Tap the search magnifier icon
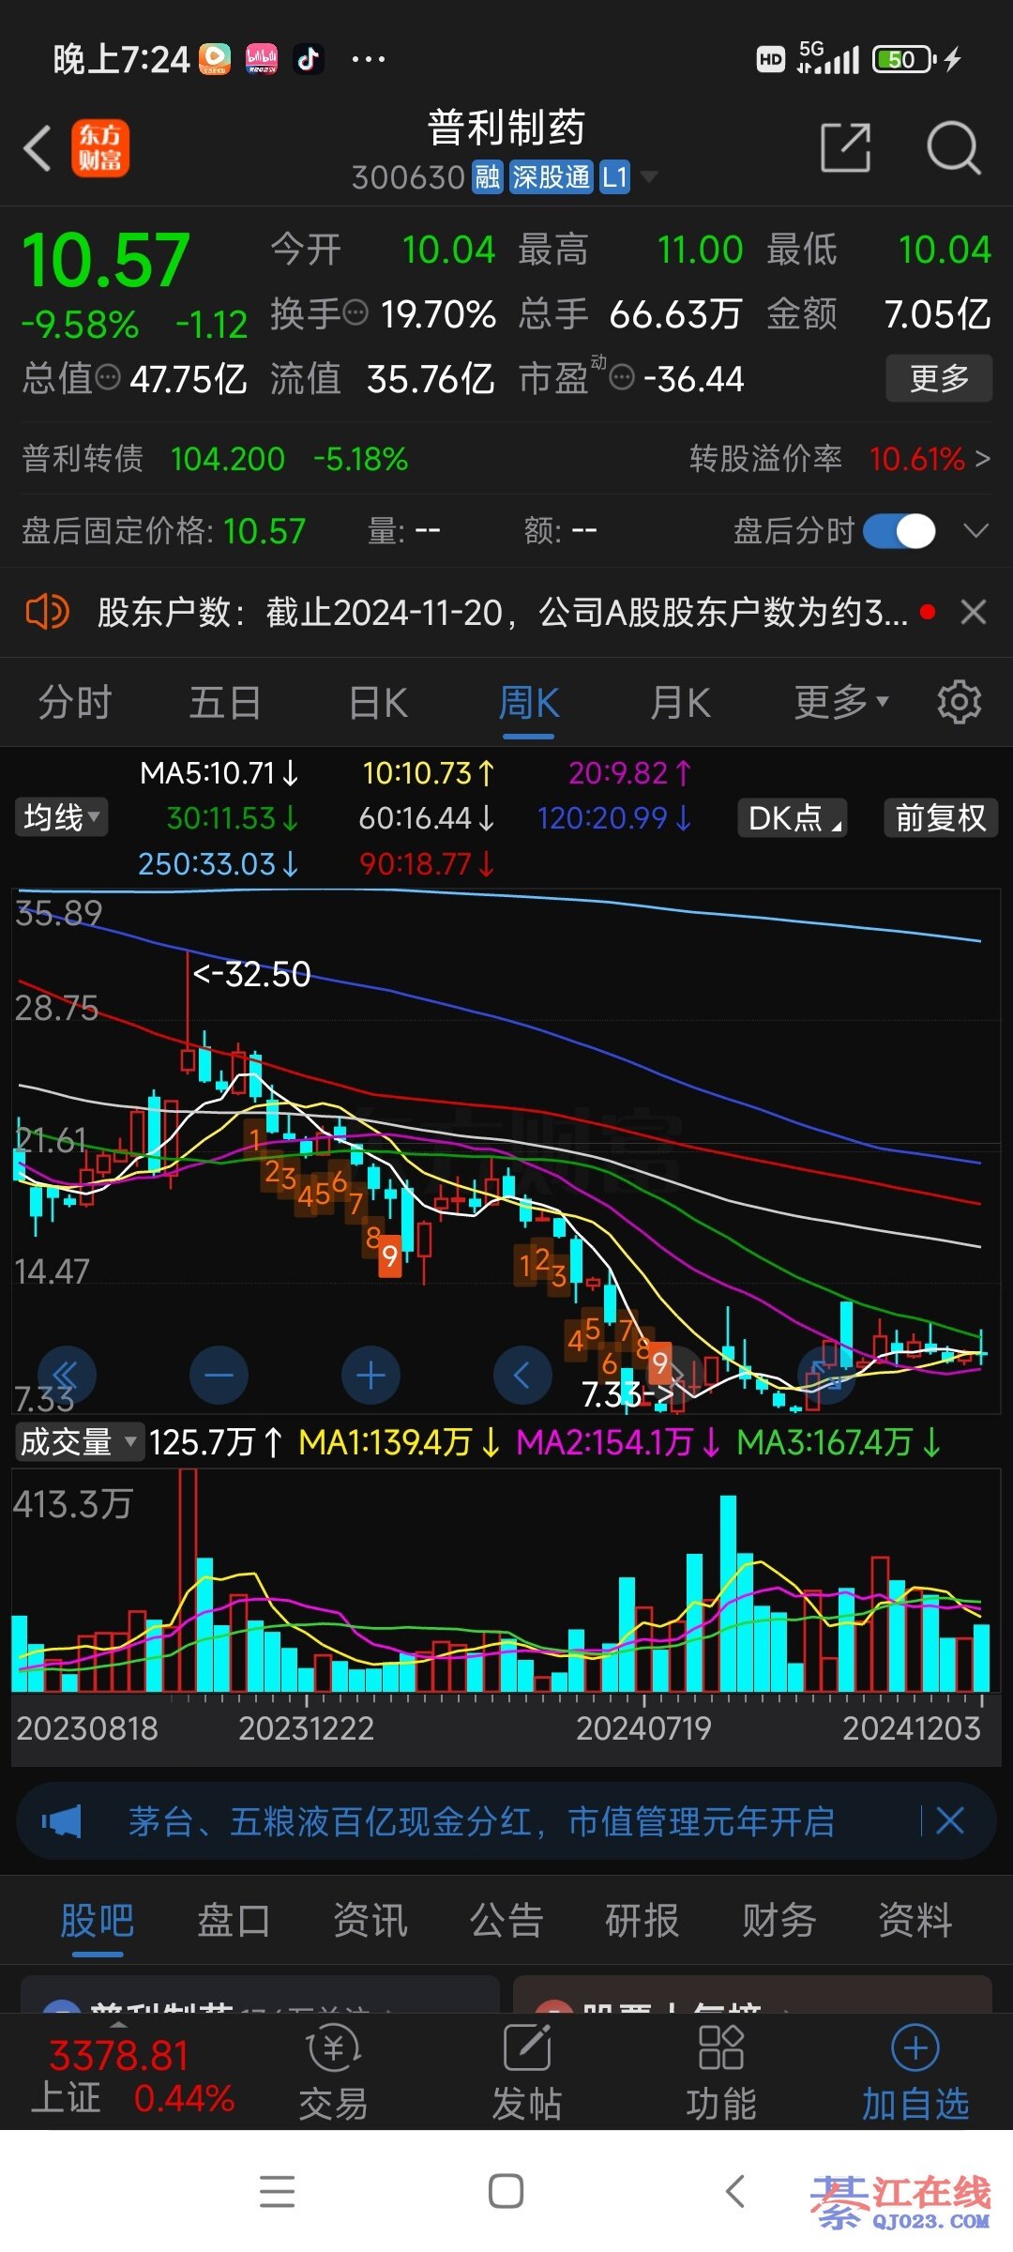This screenshot has height=2252, width=1013. 953,148
